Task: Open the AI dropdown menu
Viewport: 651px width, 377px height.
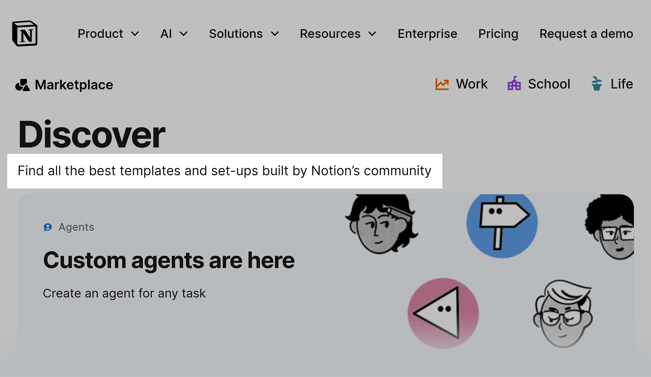Action: coord(173,34)
